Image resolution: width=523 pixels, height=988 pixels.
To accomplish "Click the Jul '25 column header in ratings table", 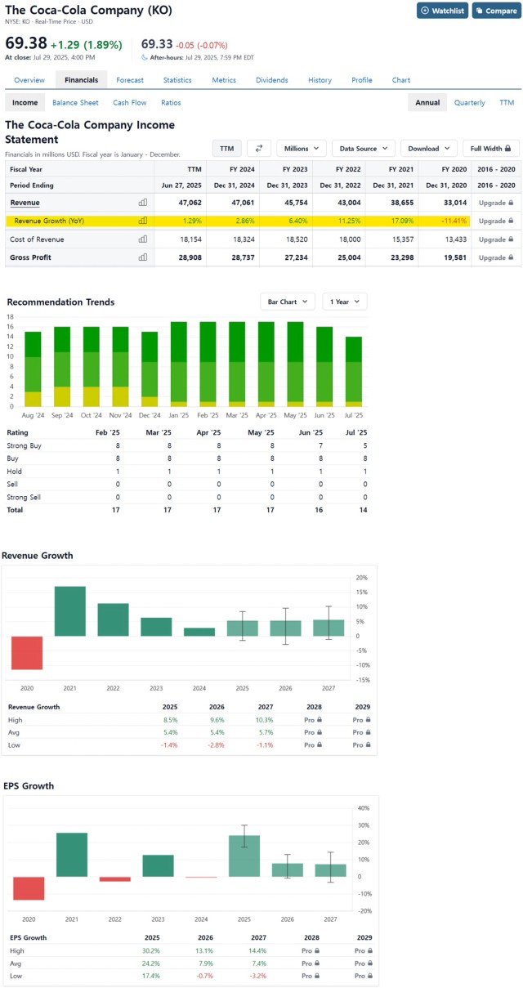I will tap(358, 431).
